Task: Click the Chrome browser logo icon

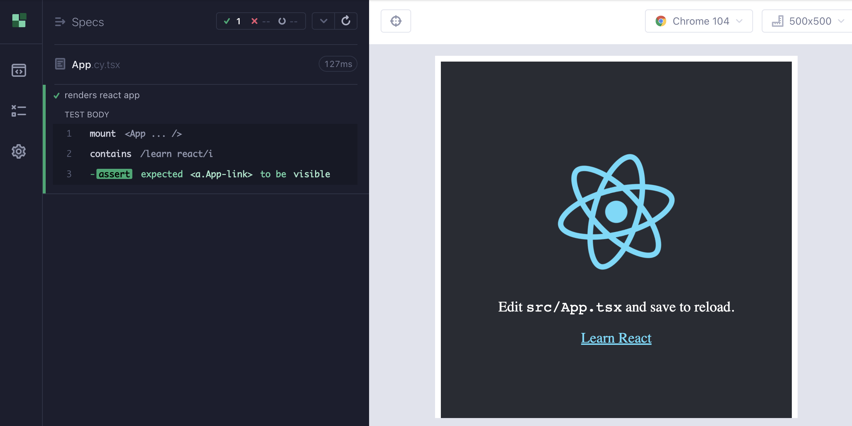Action: 661,21
